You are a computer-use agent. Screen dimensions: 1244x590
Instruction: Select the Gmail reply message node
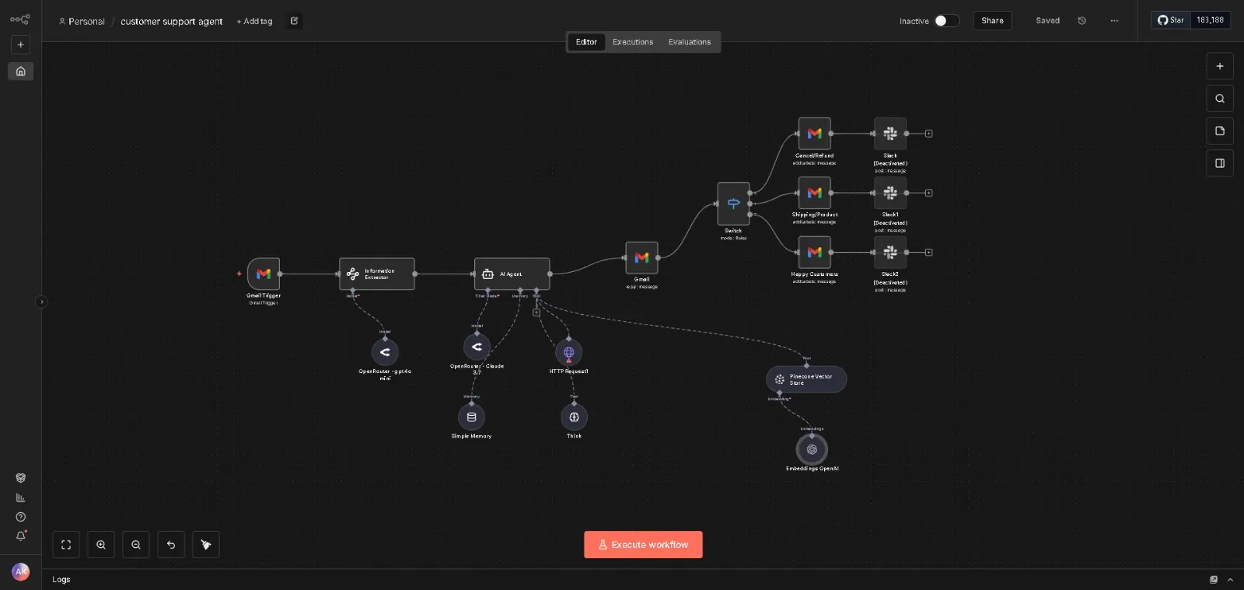pos(641,257)
